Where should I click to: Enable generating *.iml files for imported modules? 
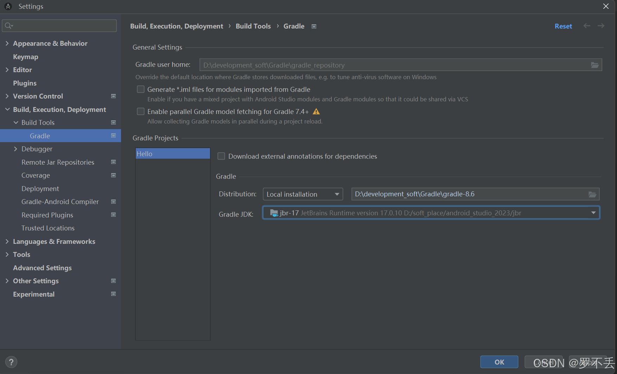click(x=141, y=89)
